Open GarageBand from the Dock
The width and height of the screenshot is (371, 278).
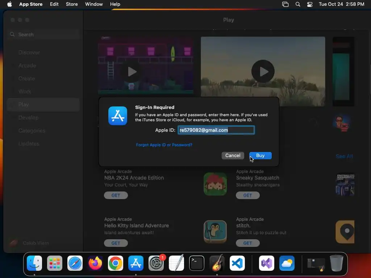click(217, 263)
